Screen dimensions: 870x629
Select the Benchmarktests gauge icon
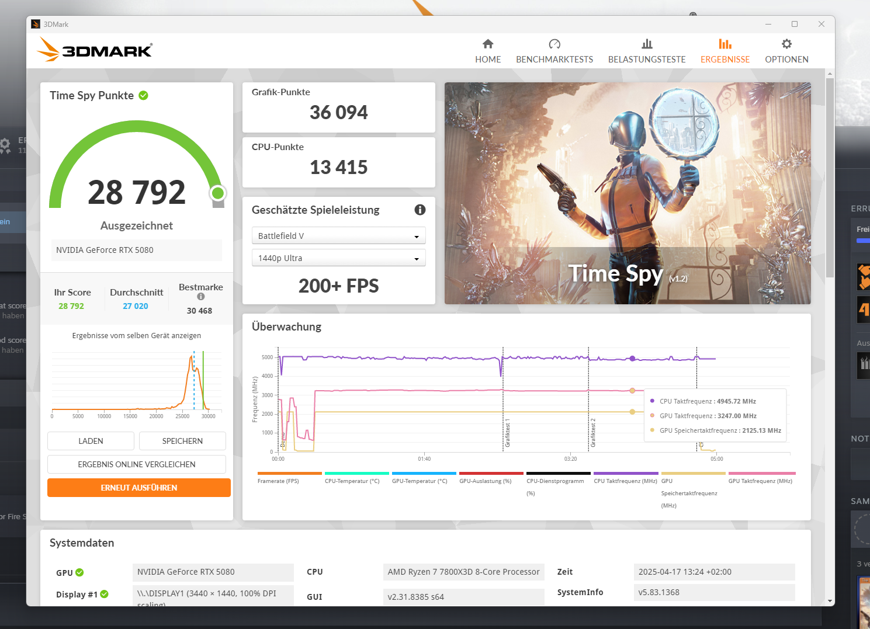click(x=554, y=43)
